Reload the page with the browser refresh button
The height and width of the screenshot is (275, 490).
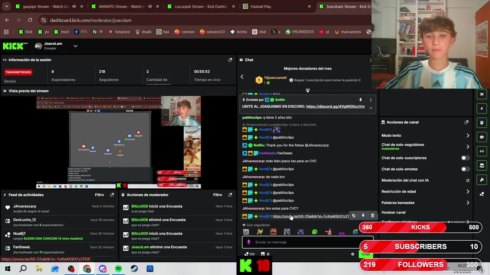(x=30, y=20)
